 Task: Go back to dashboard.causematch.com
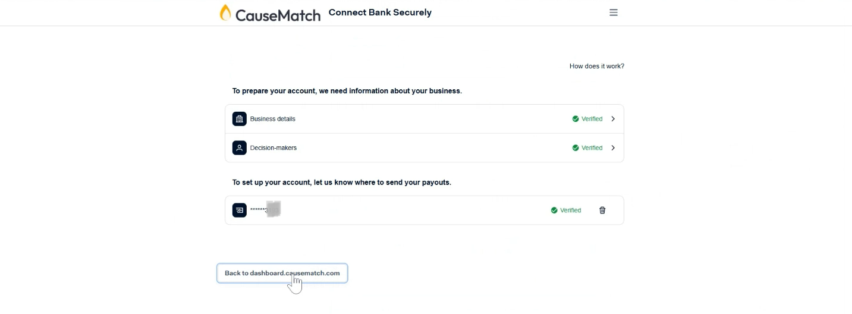[x=282, y=274]
